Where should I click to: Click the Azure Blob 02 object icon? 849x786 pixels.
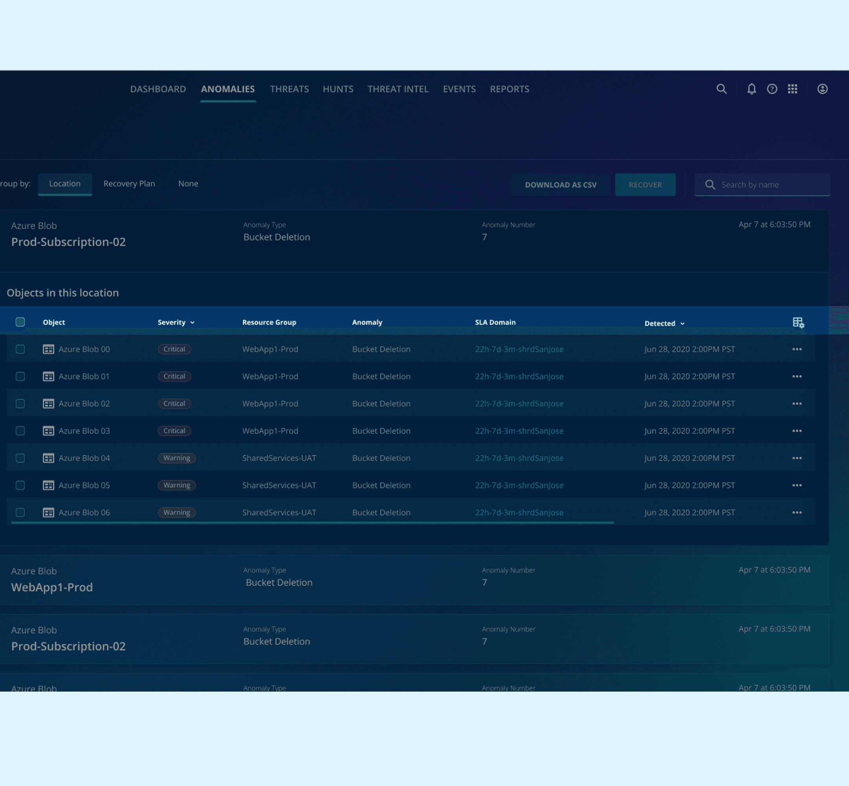[48, 404]
